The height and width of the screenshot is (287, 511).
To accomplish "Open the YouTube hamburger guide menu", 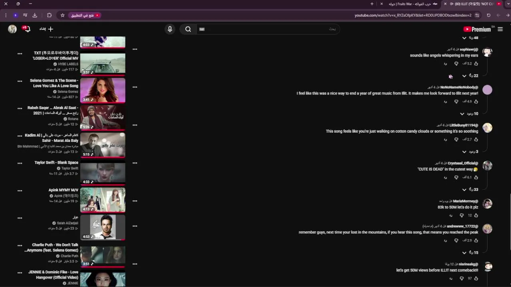I will [500, 29].
